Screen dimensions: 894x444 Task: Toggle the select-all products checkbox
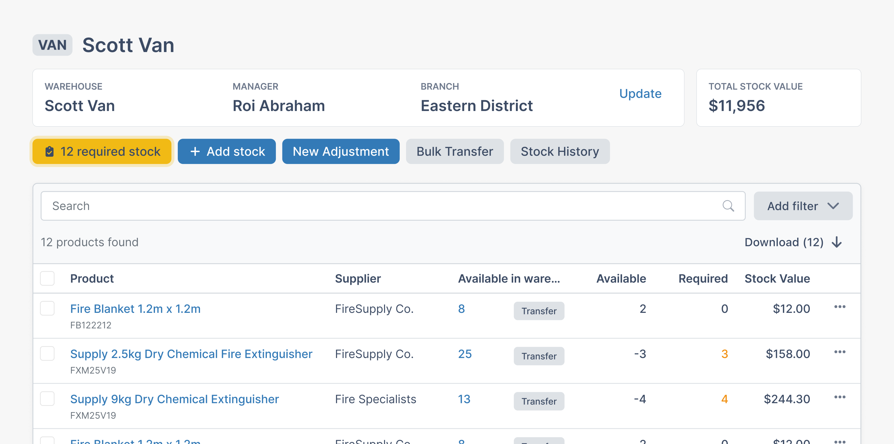point(47,279)
